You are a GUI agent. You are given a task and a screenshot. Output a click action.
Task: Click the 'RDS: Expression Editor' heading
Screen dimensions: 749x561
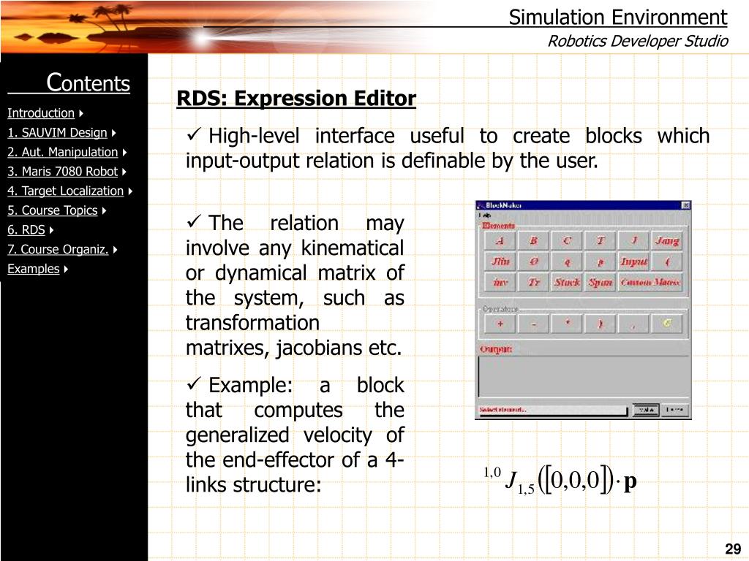pos(296,99)
